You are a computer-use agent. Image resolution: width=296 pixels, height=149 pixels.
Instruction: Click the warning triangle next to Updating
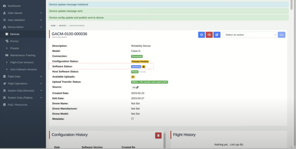coord(144,67)
